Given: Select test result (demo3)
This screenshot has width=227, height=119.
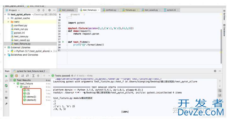Looking at the screenshot, I should (30, 100).
